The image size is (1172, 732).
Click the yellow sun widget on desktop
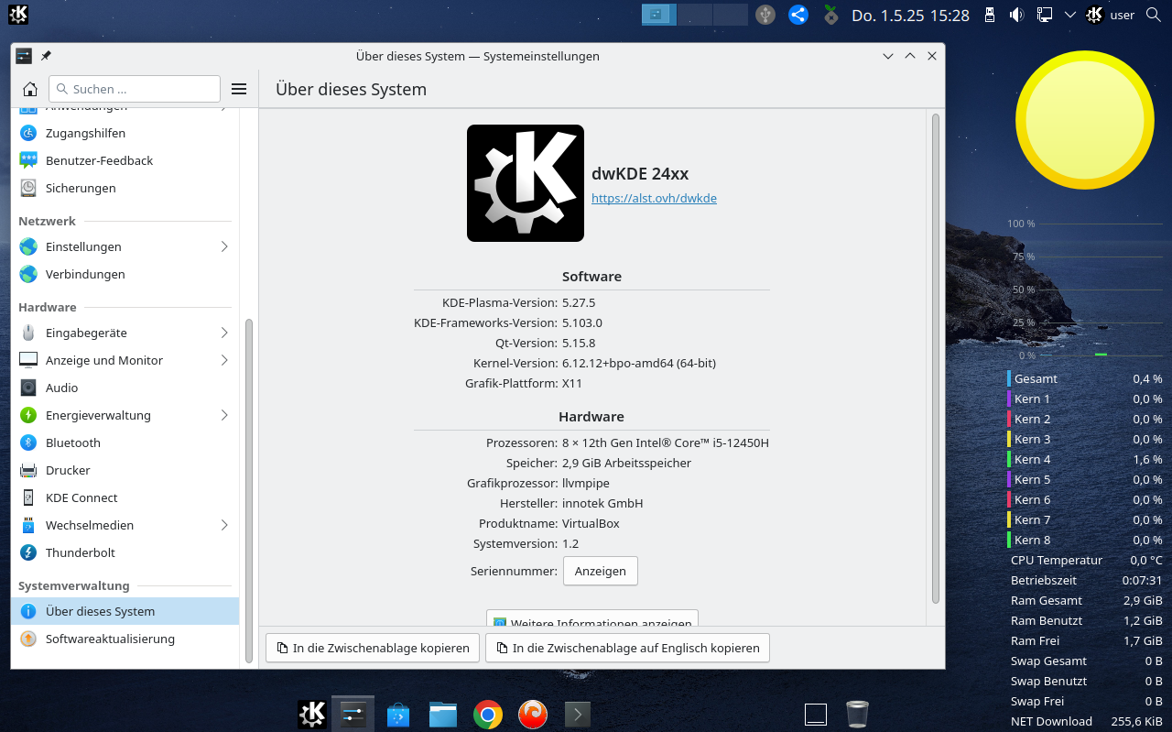coord(1083,120)
